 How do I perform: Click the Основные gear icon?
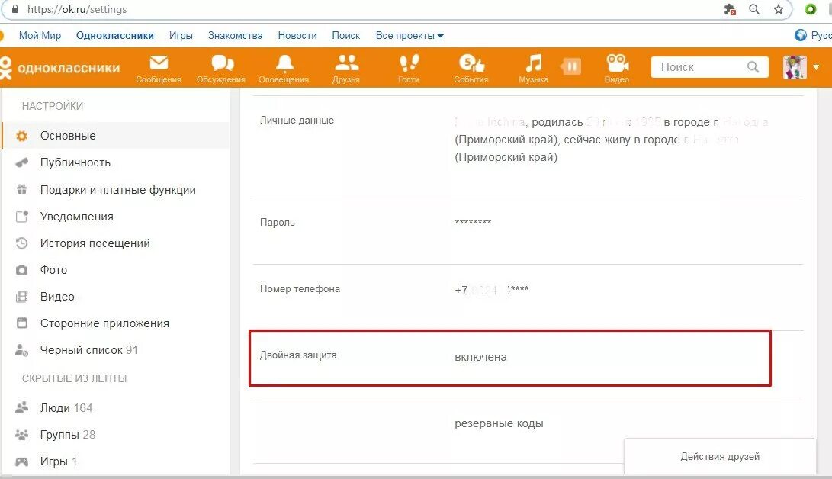point(22,136)
